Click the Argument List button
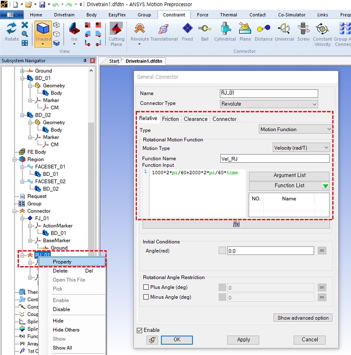This screenshot has width=351, height=355. 289,175
